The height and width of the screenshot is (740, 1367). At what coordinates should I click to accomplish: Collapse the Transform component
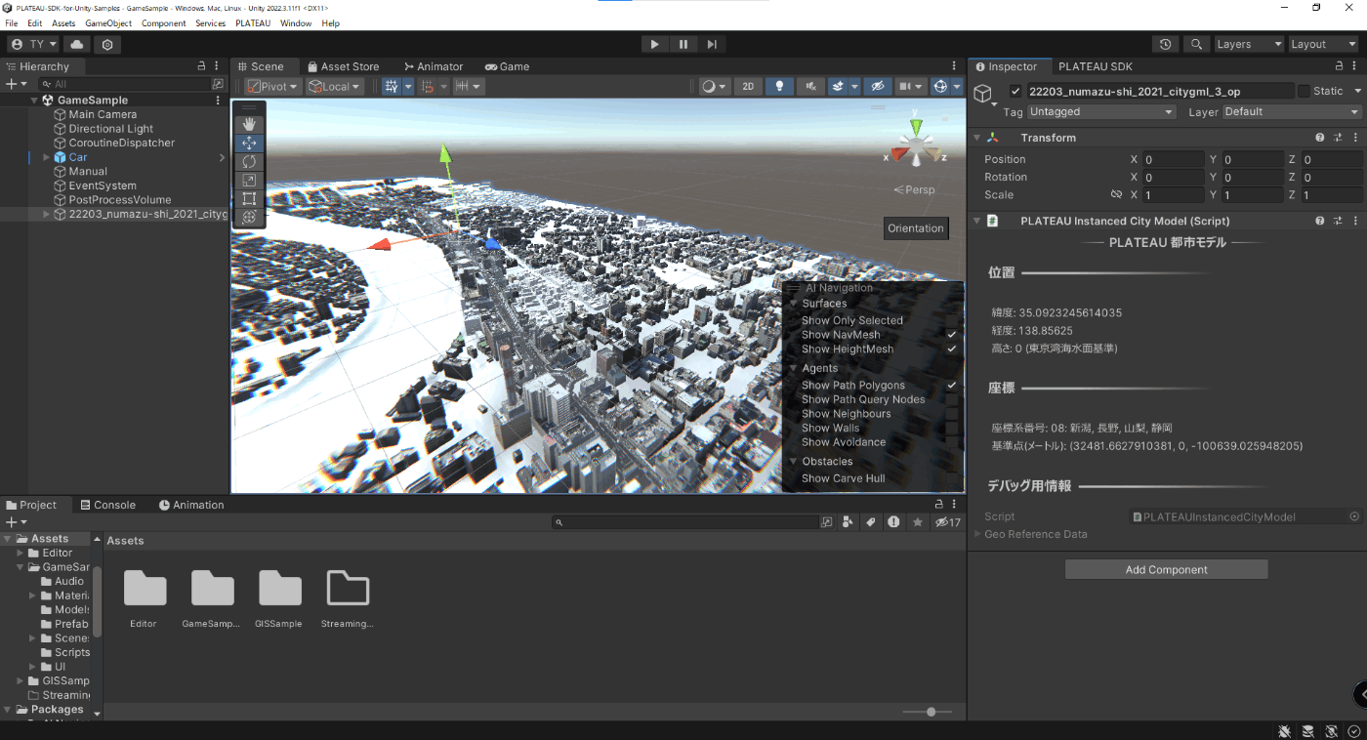[977, 138]
